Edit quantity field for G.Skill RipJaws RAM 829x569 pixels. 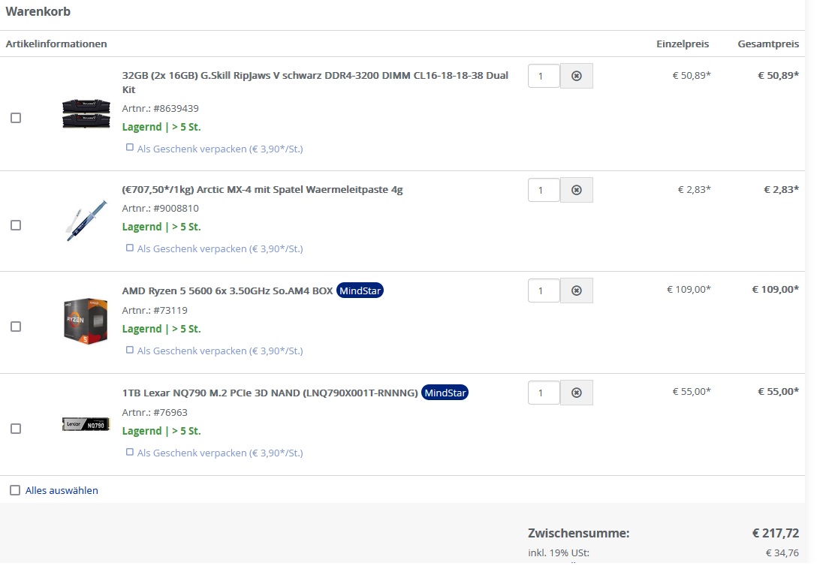click(x=544, y=76)
